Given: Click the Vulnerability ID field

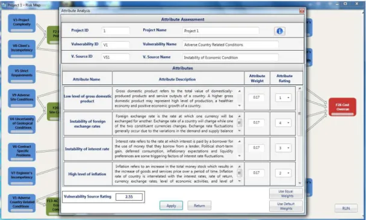Looking at the screenshot, I should point(116,45).
